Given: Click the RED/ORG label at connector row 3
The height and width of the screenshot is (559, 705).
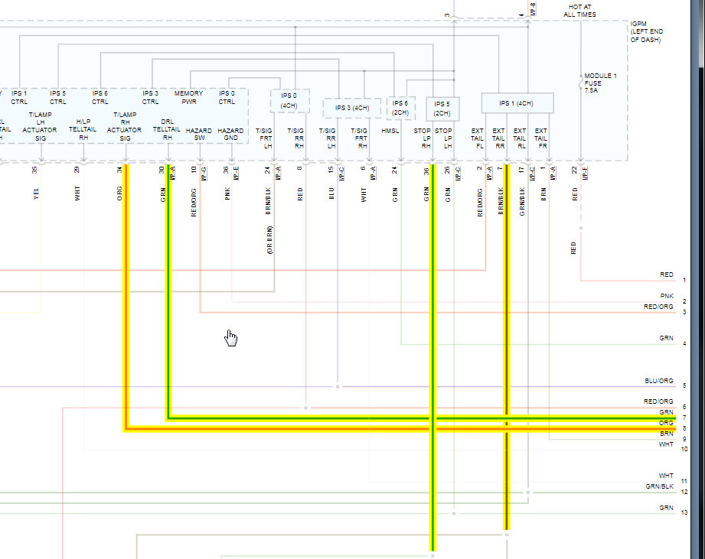Looking at the screenshot, I should point(659,307).
